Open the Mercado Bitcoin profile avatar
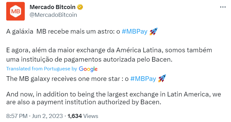 (16, 11)
